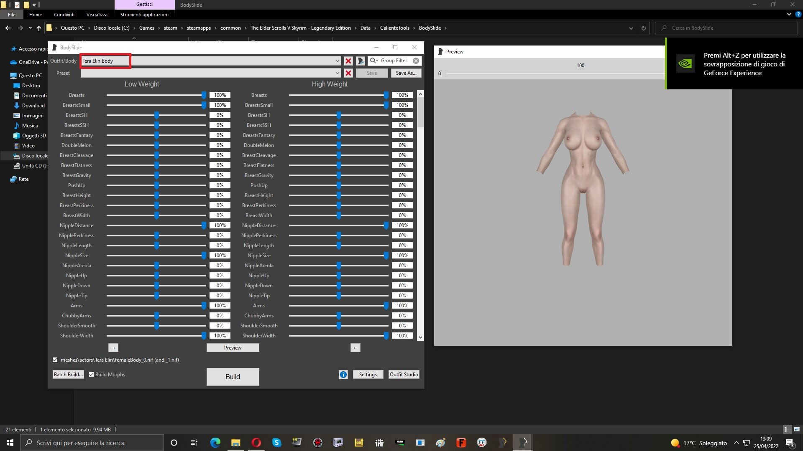Image resolution: width=803 pixels, height=451 pixels.
Task: Open the File menu in Explorer
Action: pyautogui.click(x=12, y=15)
